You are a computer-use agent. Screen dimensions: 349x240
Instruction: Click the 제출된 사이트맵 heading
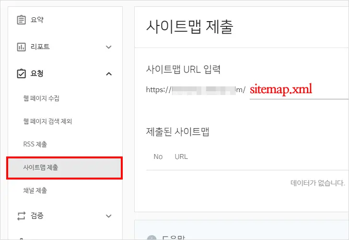(177, 132)
